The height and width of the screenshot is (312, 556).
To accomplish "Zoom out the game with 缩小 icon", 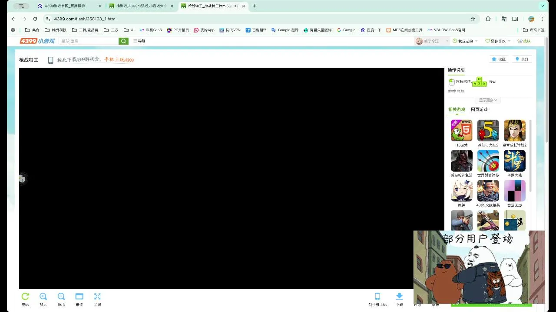I will pos(61,296).
